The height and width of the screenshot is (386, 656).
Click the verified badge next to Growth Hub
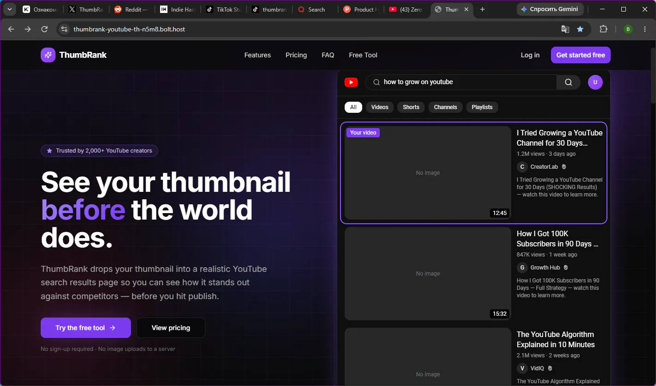tap(566, 268)
